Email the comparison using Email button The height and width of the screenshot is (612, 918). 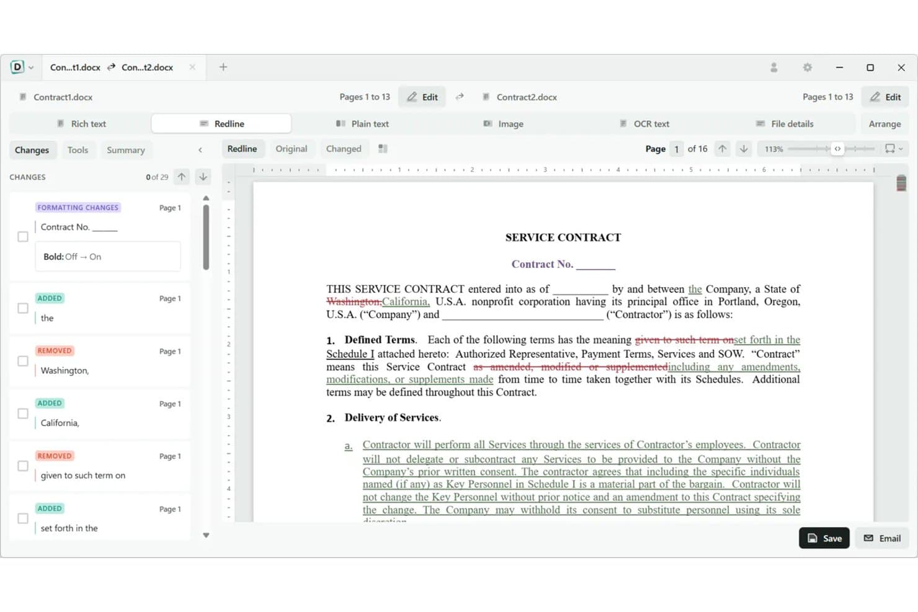pos(882,538)
